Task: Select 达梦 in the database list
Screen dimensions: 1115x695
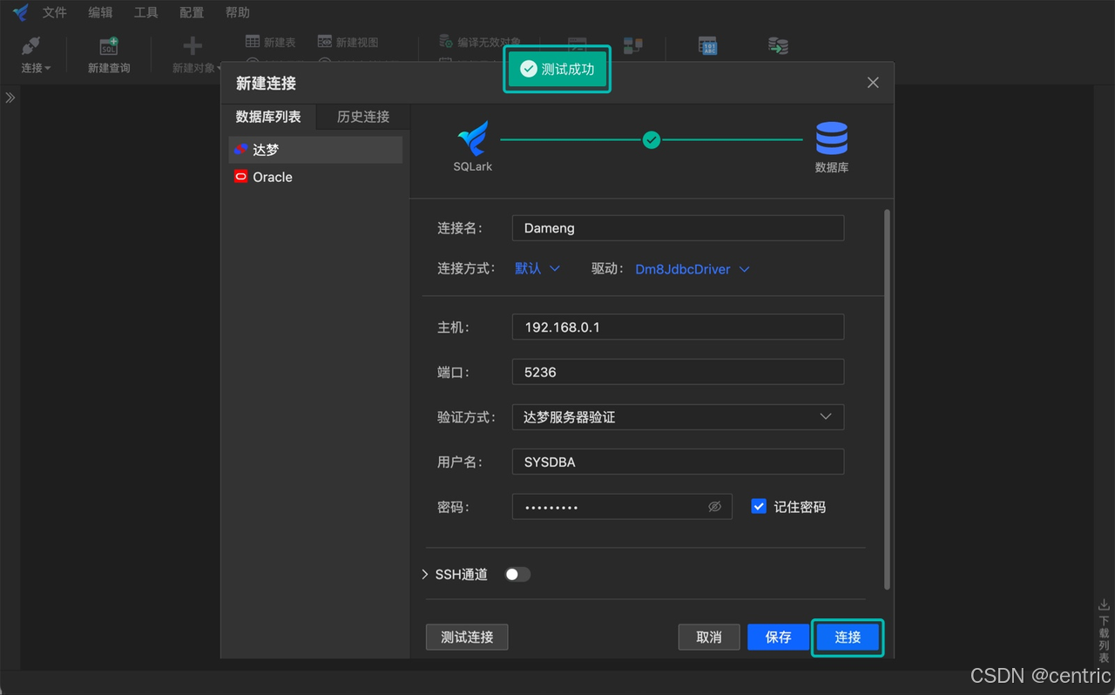Action: 315,150
